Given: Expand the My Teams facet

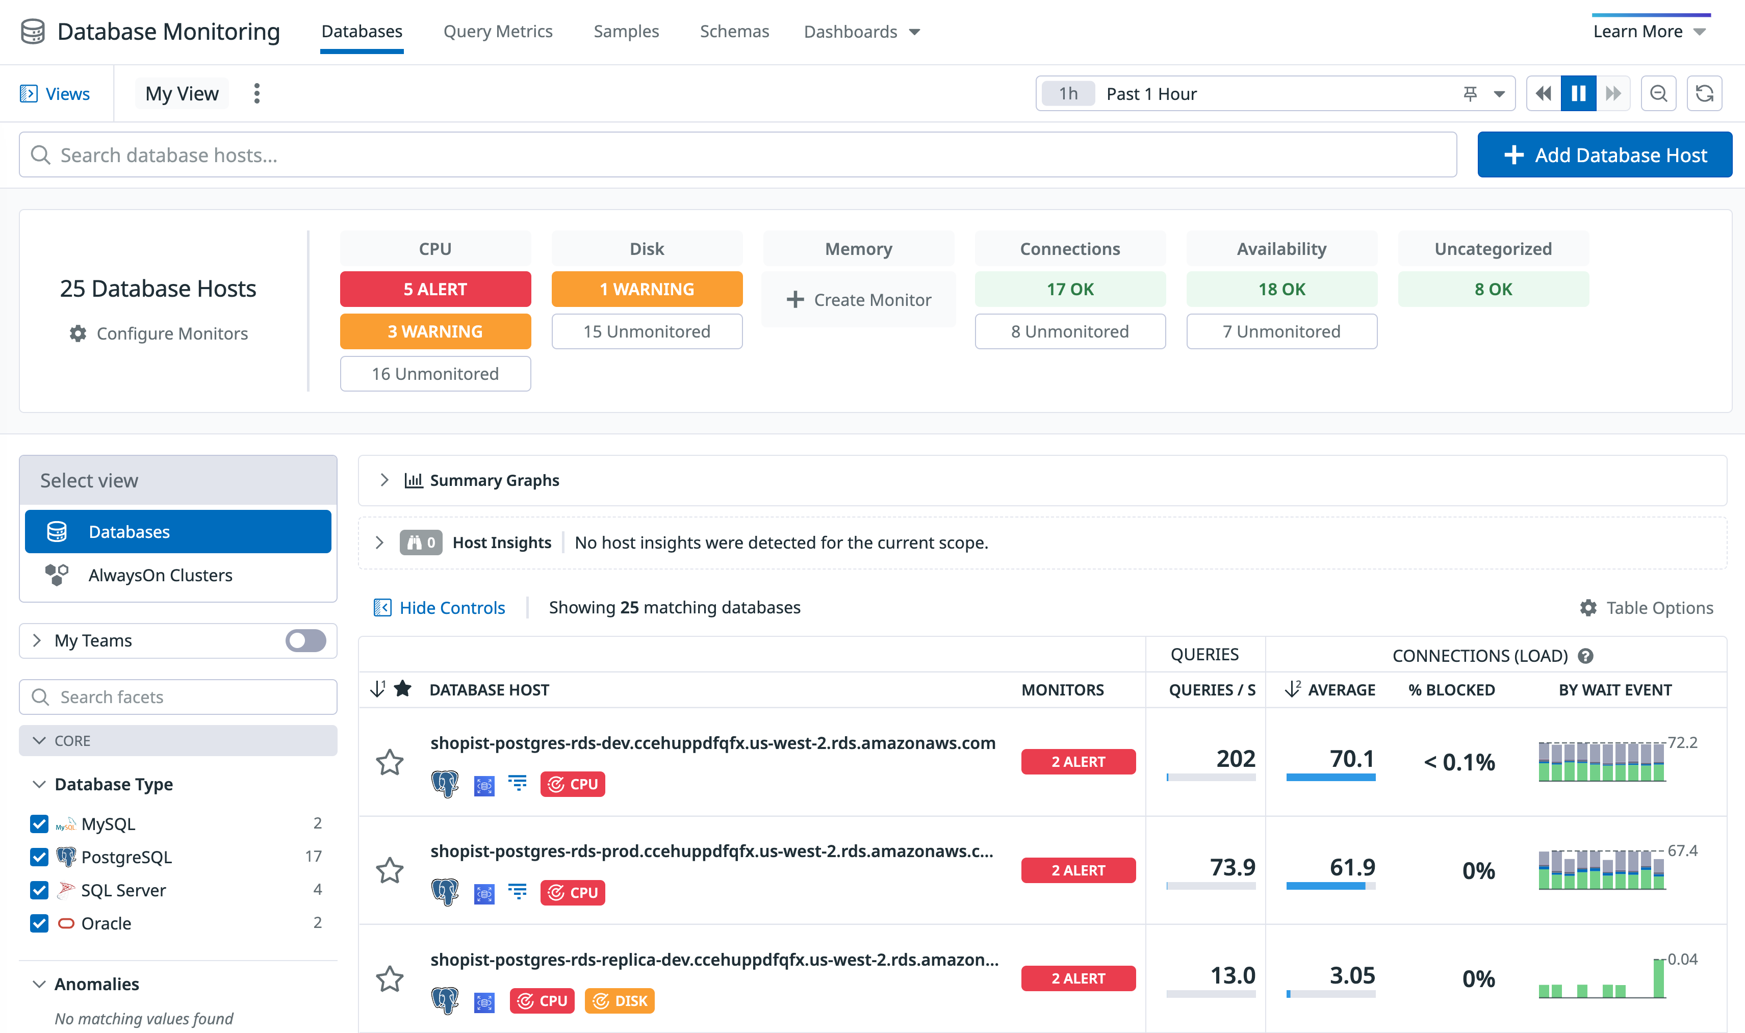Looking at the screenshot, I should pos(38,640).
